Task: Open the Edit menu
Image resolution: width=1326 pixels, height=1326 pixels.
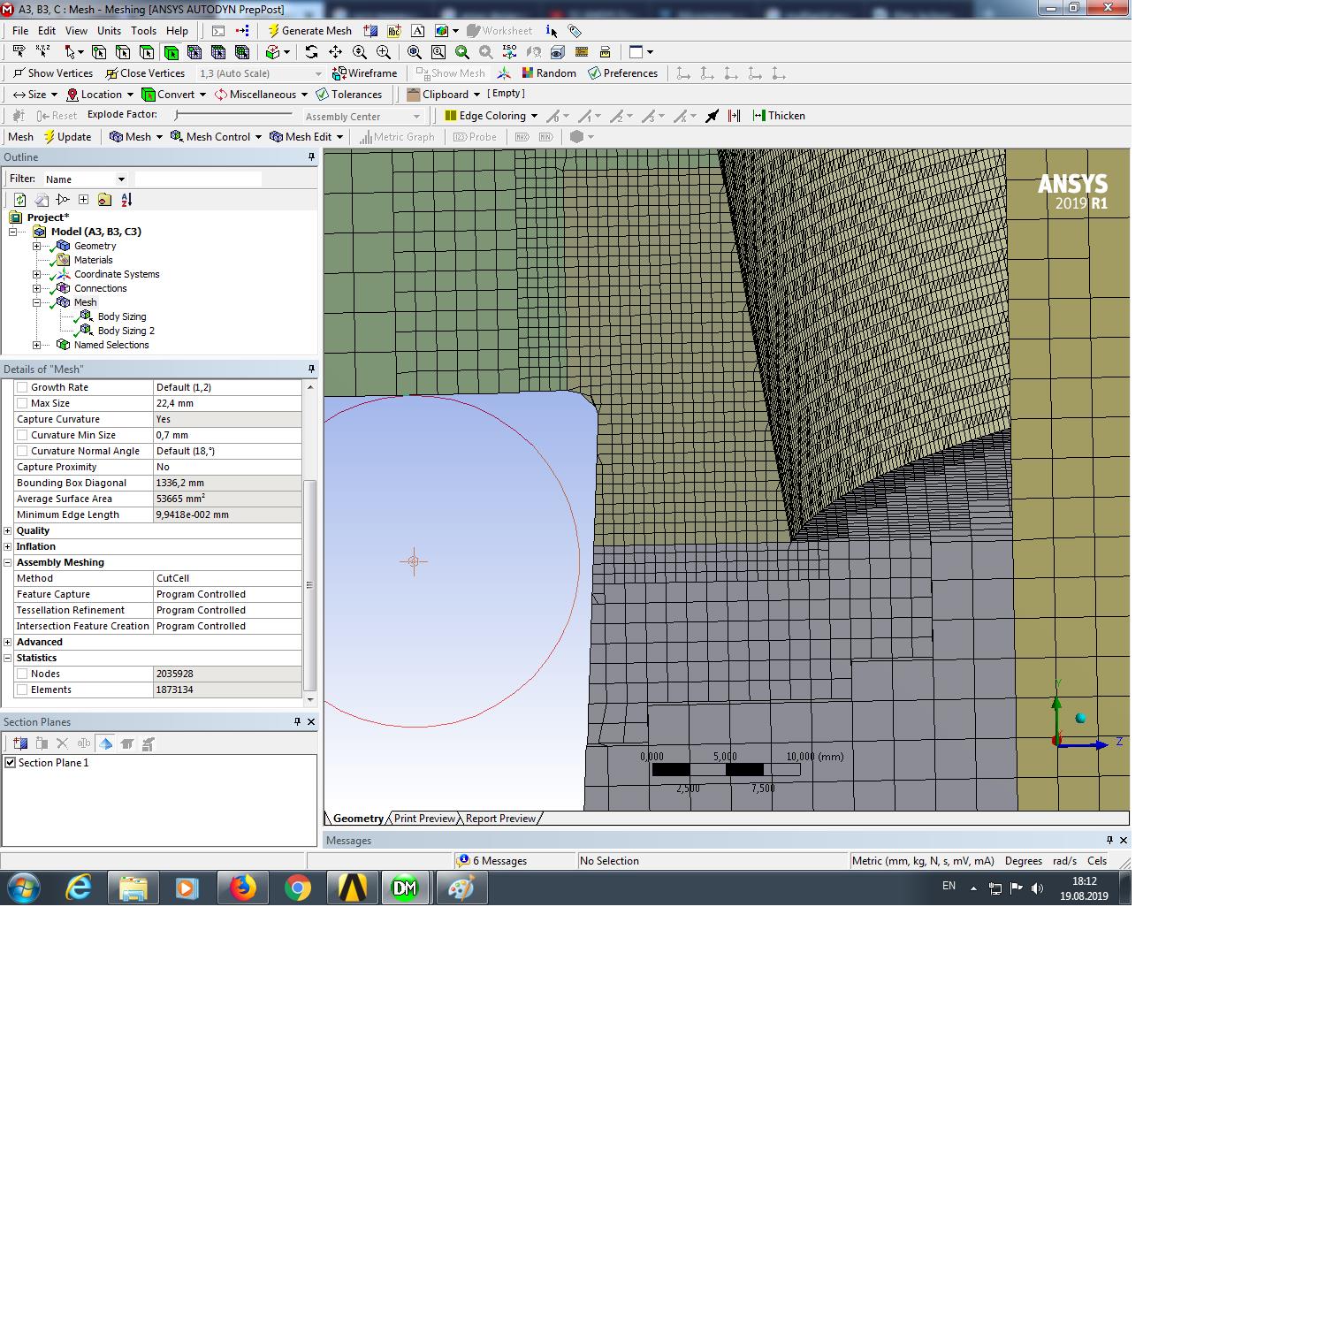Action: coord(47,31)
